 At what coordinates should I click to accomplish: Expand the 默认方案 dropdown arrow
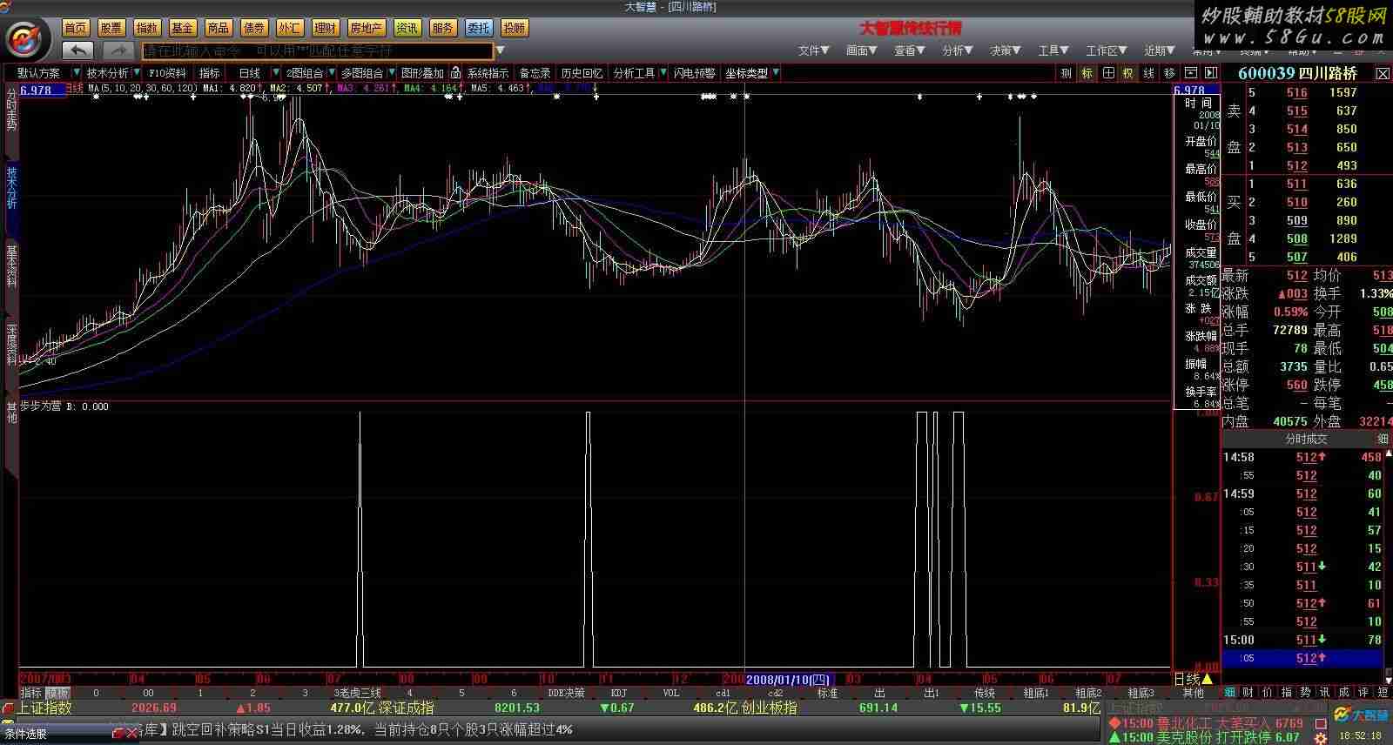coord(77,73)
